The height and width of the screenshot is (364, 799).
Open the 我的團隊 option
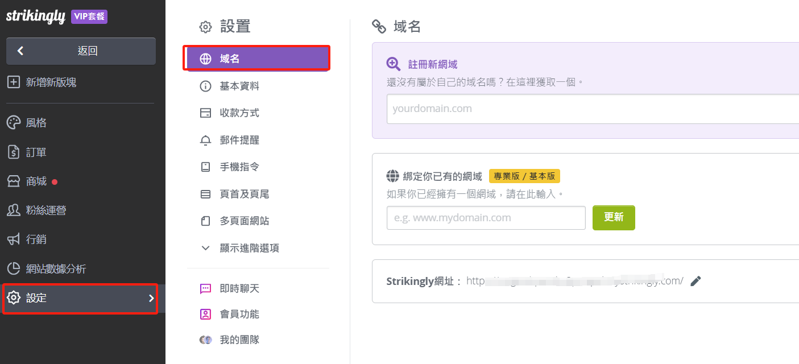tap(239, 340)
